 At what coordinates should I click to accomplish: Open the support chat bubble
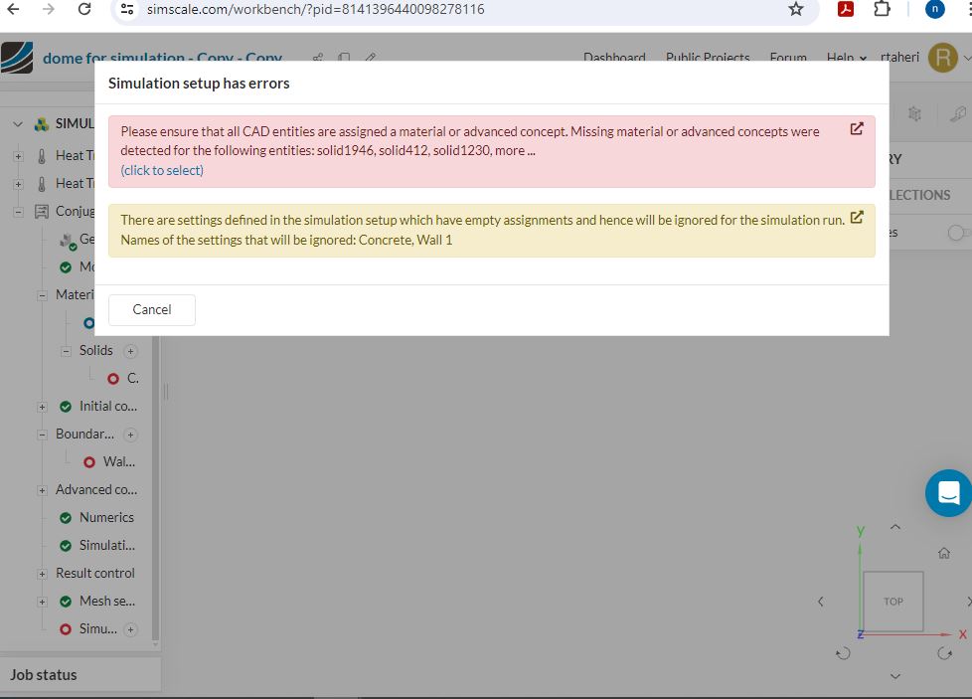coord(946,493)
